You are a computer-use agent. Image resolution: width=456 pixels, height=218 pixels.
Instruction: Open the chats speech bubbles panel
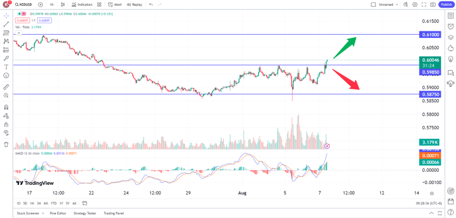click(x=451, y=73)
